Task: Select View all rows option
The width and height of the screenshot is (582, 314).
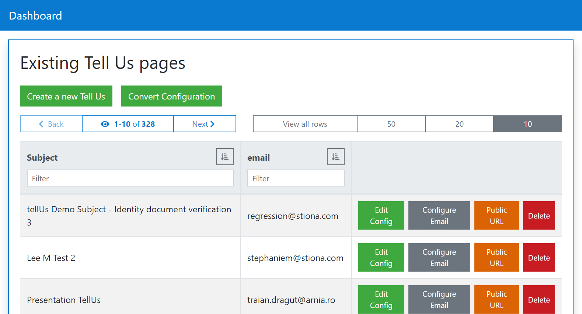Action: (x=305, y=124)
